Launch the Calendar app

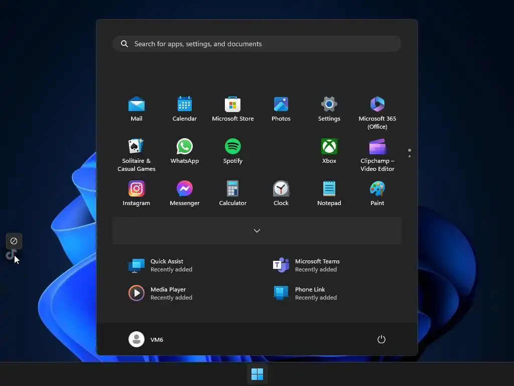(185, 109)
